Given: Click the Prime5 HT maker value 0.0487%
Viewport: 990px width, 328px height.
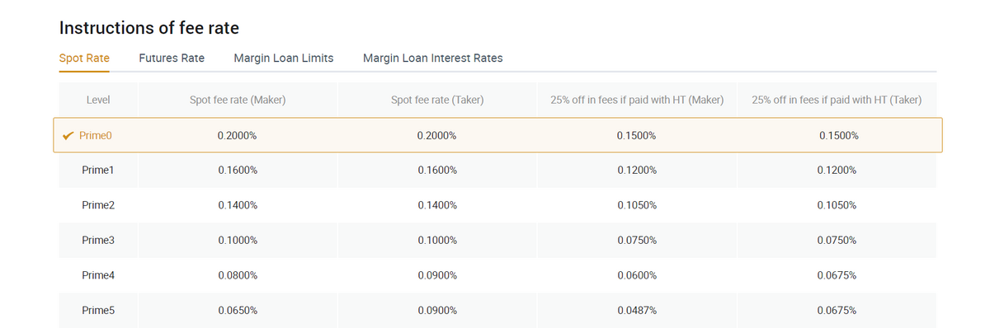Looking at the screenshot, I should [x=637, y=311].
